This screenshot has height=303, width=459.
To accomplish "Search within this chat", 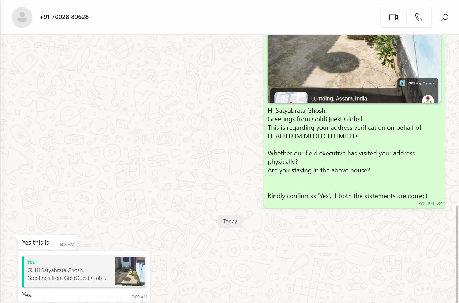I will click(444, 17).
